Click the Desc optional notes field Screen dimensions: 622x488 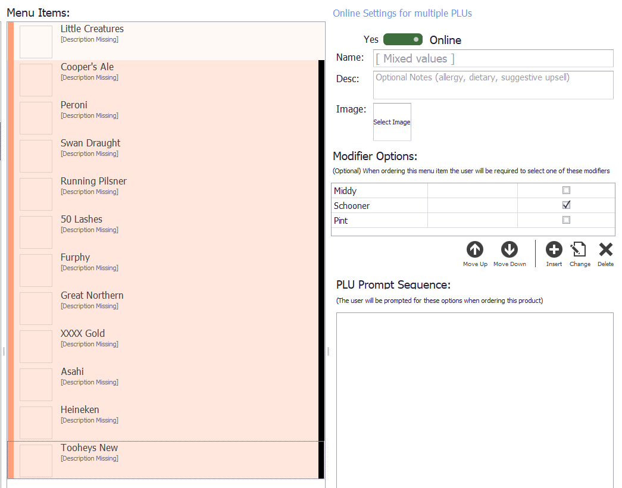pyautogui.click(x=493, y=85)
